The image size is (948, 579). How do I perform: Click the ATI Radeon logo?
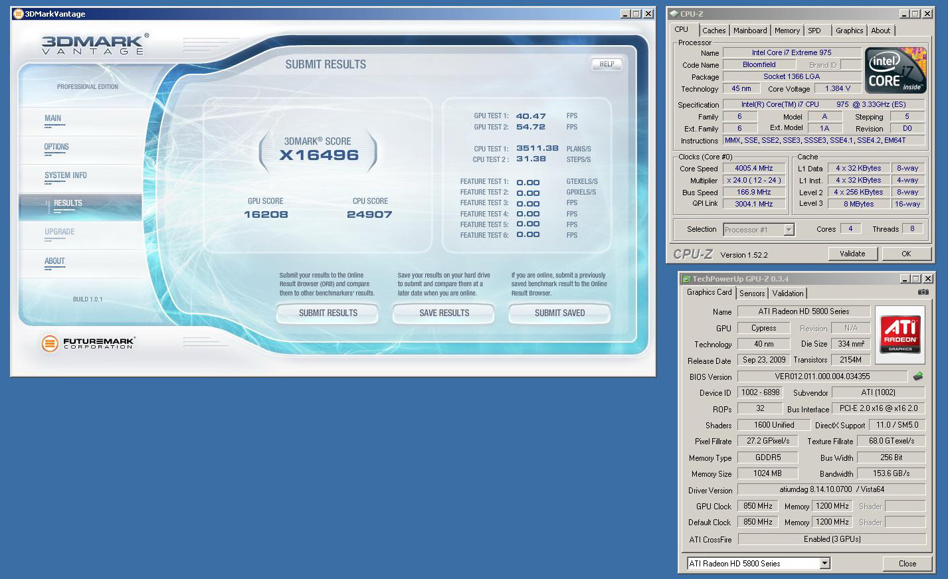click(900, 334)
